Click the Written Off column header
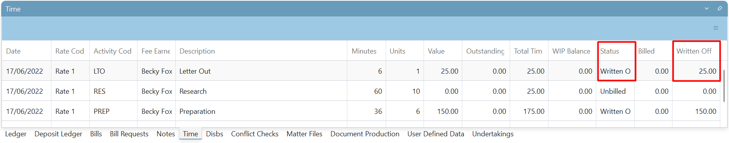729x143 pixels. 697,51
